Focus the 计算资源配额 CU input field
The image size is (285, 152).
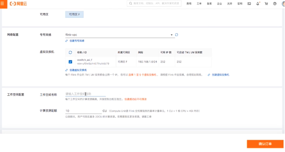click(83, 111)
